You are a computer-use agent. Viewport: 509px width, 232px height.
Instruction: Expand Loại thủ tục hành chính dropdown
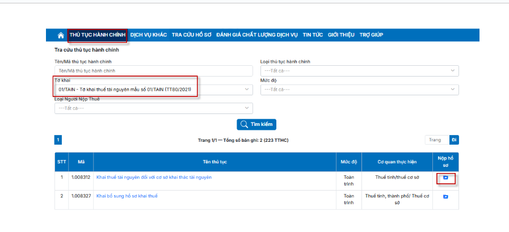359,71
